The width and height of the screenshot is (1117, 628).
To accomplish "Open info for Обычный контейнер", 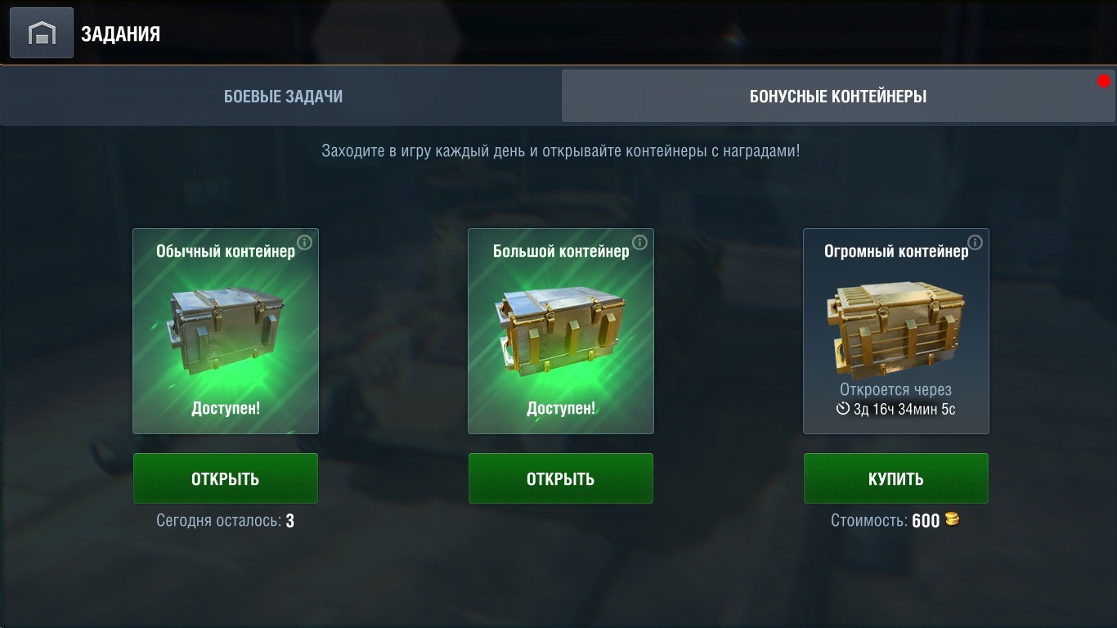I will click(x=304, y=243).
